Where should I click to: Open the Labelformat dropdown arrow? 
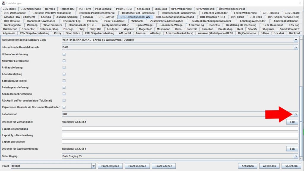[296, 114]
